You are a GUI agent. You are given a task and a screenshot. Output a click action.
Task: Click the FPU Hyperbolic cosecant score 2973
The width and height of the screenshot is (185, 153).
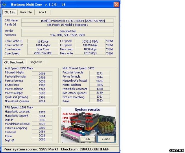[42, 112]
